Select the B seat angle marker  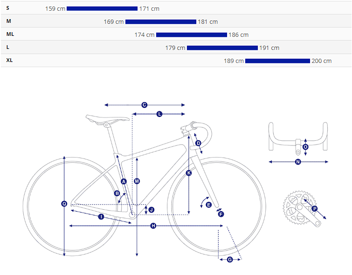pyautogui.click(x=117, y=193)
